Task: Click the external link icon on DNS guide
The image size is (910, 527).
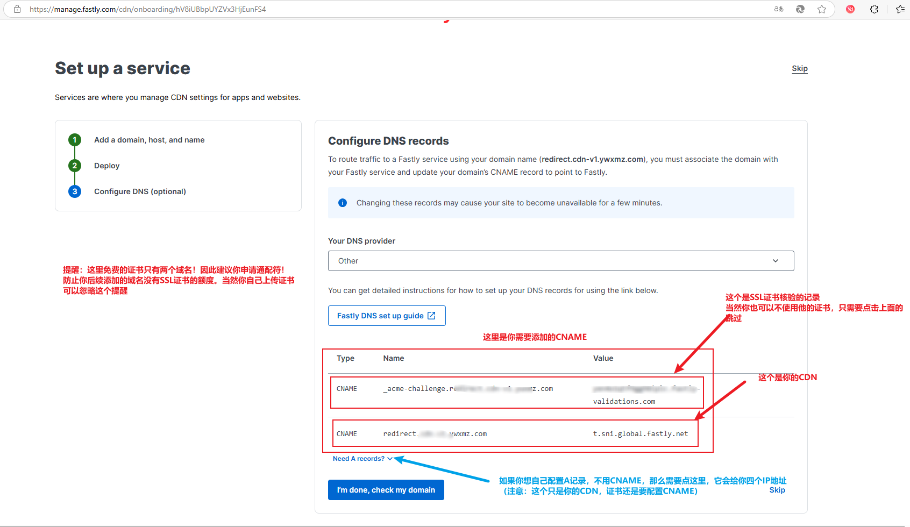Action: (x=431, y=316)
